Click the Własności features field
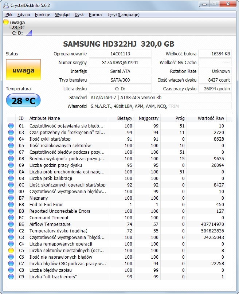This screenshot has height=294, width=239. (160, 106)
